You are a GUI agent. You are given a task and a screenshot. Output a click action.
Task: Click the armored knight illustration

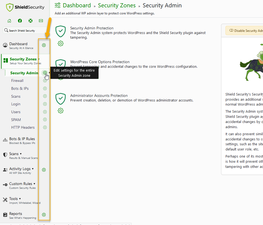click(x=251, y=62)
